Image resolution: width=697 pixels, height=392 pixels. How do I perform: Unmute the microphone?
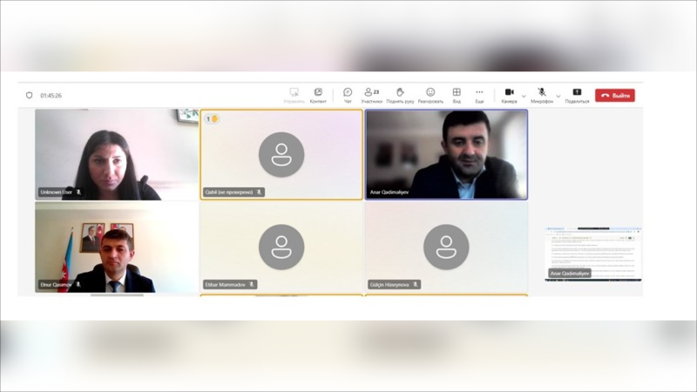pos(542,95)
